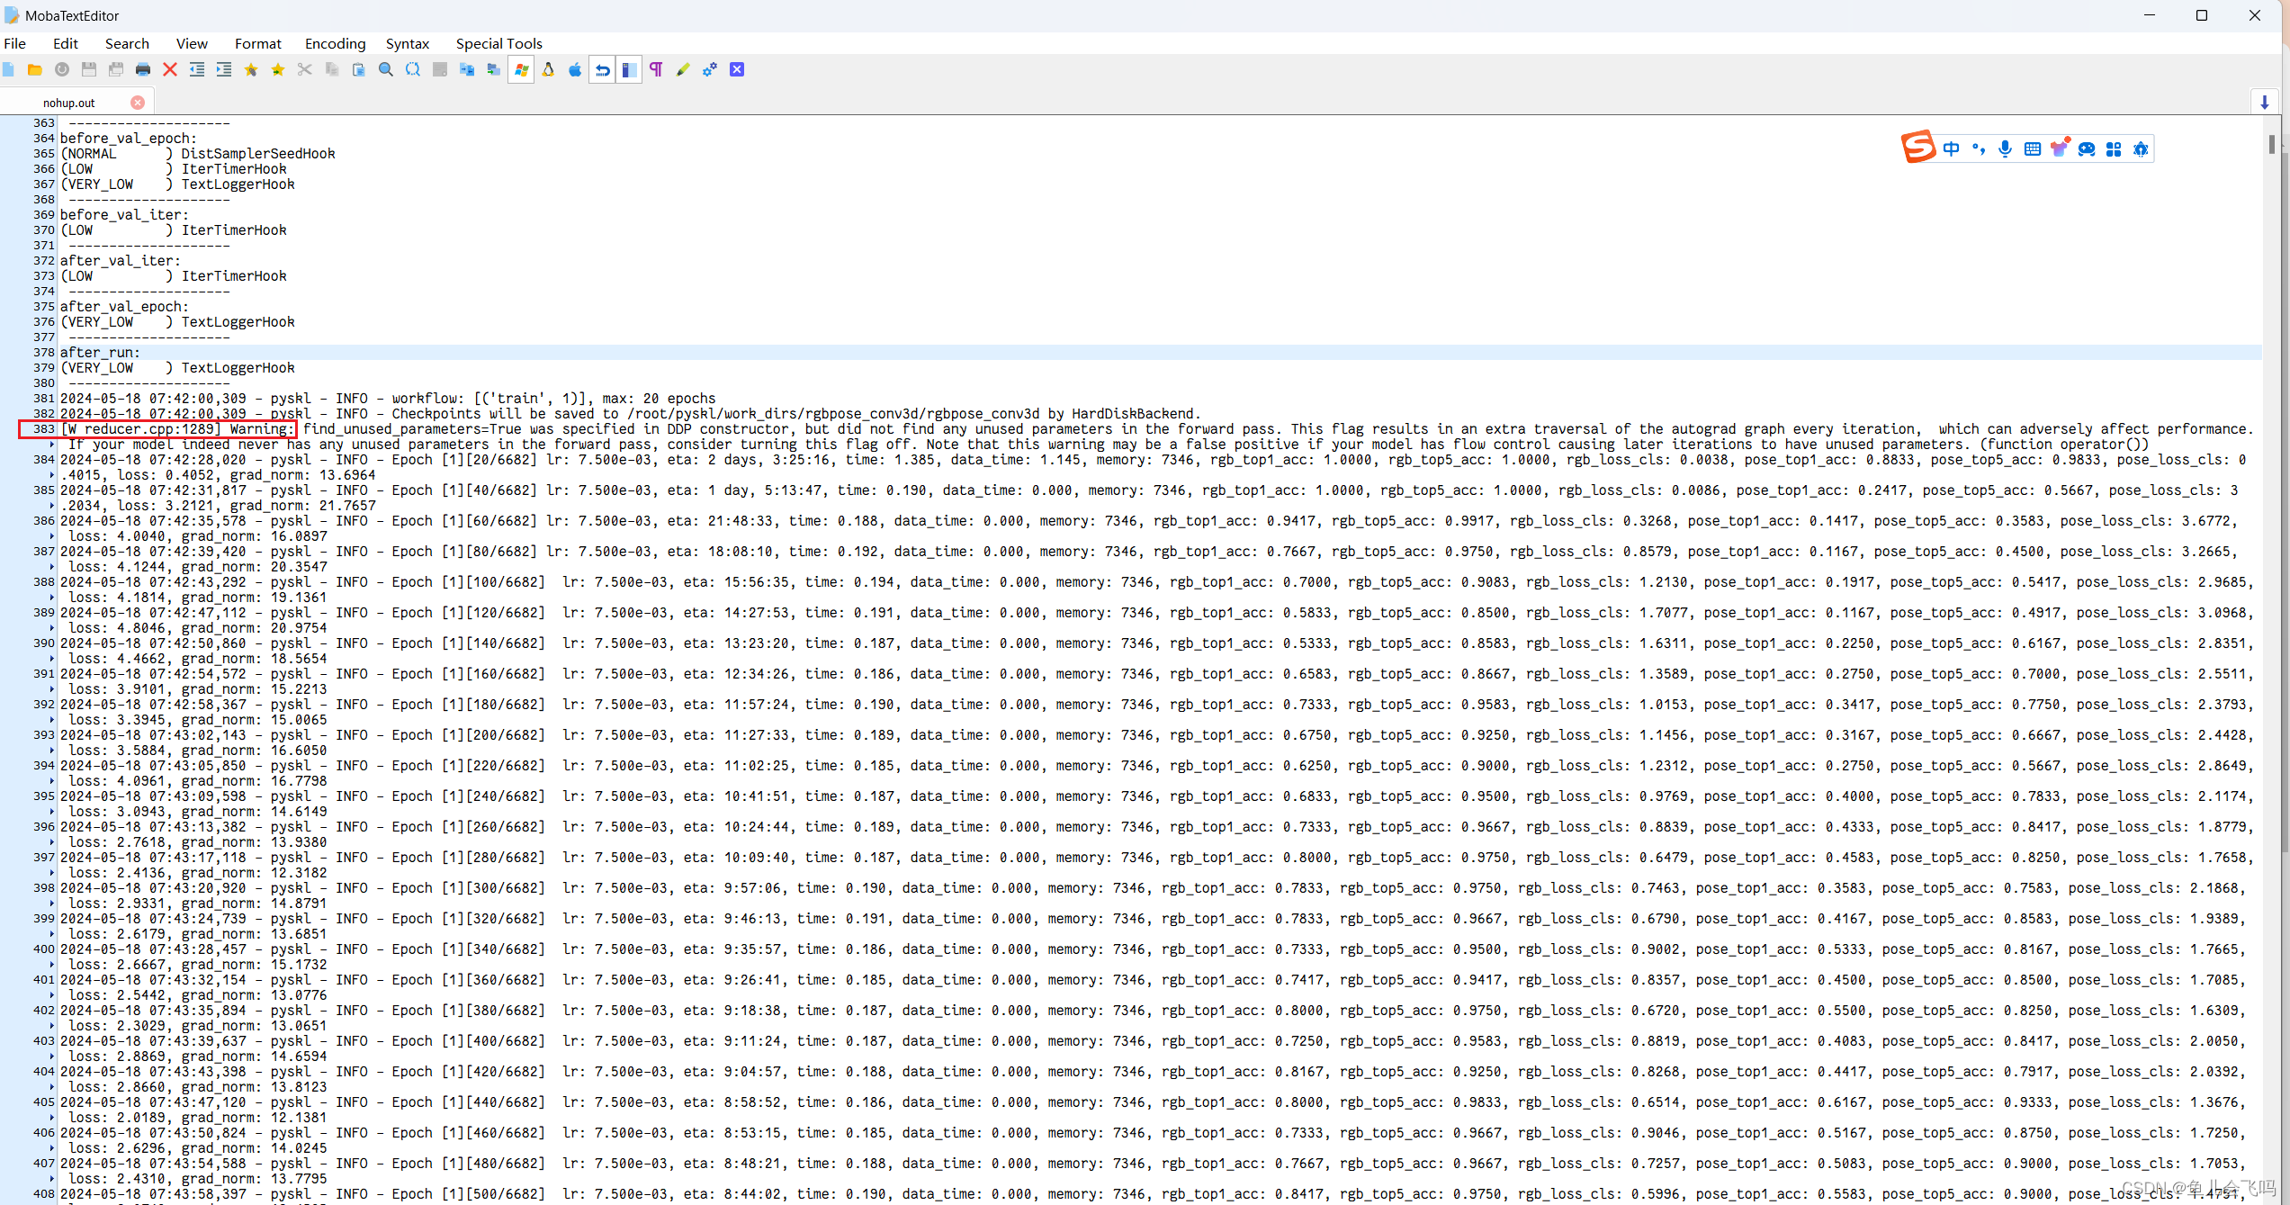
Task: Undo last edit with the back arrow icon
Action: point(602,69)
